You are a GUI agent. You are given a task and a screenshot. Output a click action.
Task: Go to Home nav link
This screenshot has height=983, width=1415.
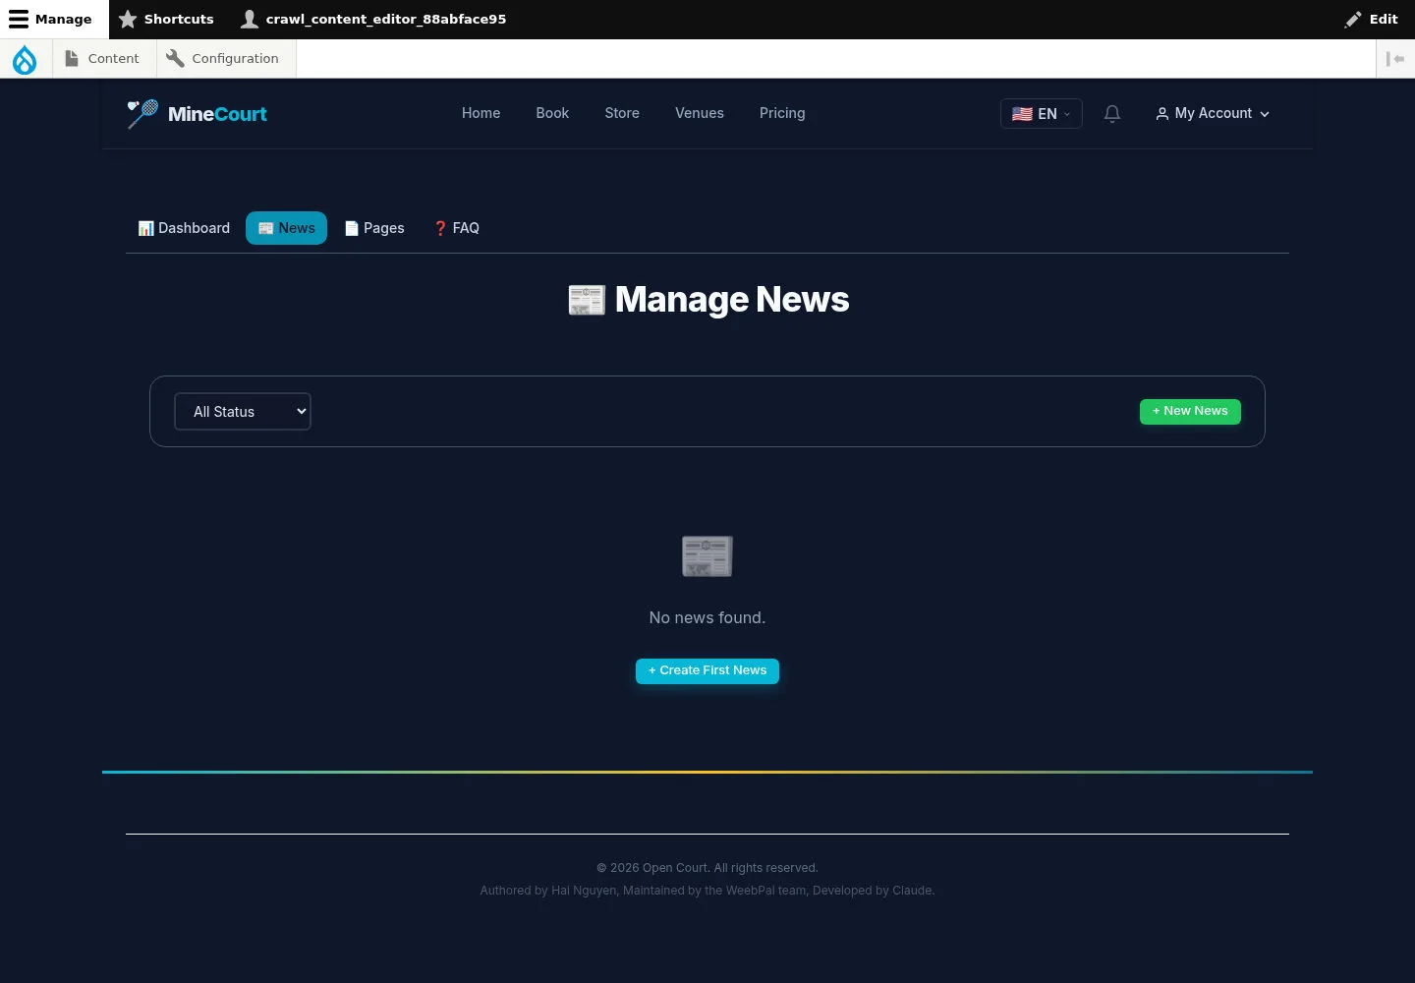481,113
